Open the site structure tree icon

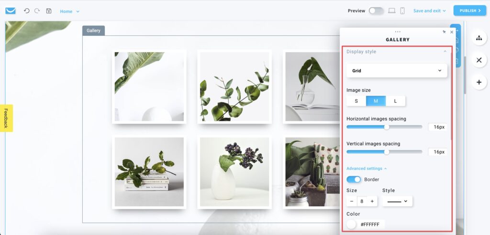(479, 38)
